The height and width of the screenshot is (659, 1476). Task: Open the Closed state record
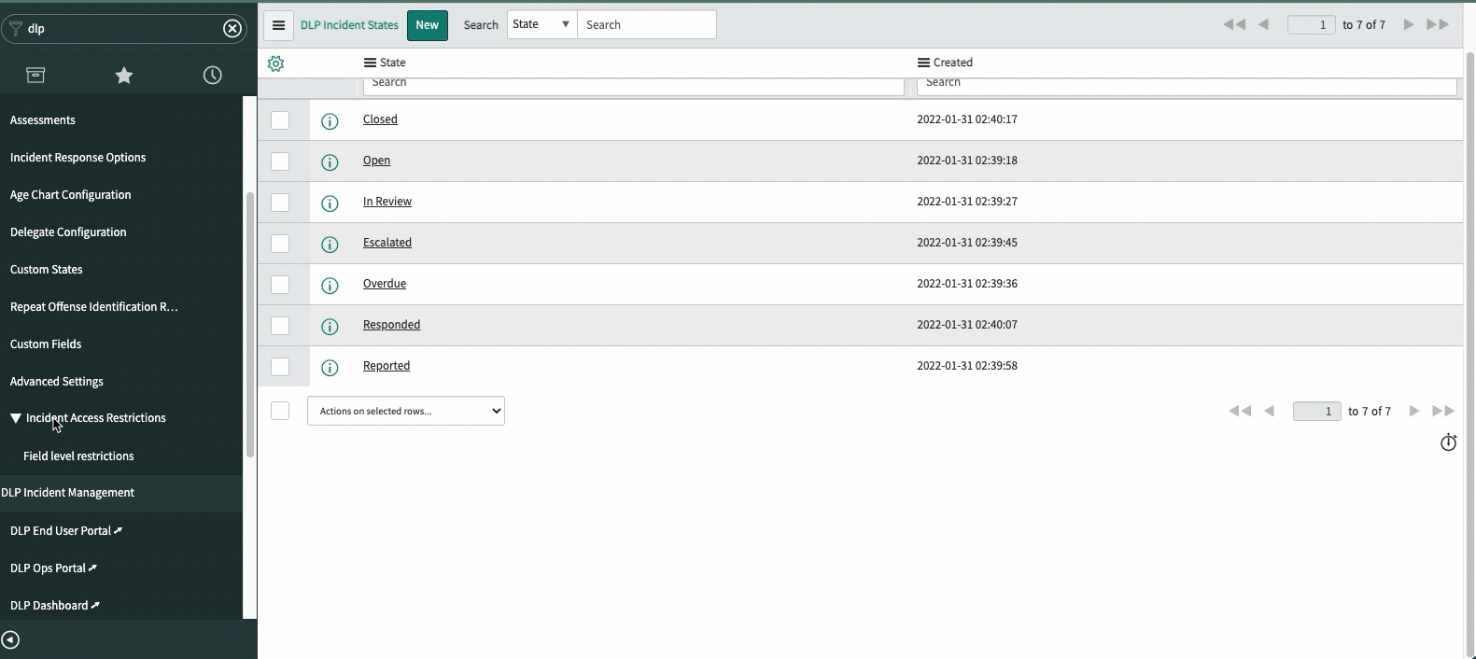[x=380, y=119]
